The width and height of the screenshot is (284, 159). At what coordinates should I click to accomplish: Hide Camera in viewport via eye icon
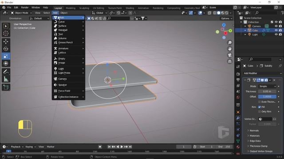coord(276,26)
